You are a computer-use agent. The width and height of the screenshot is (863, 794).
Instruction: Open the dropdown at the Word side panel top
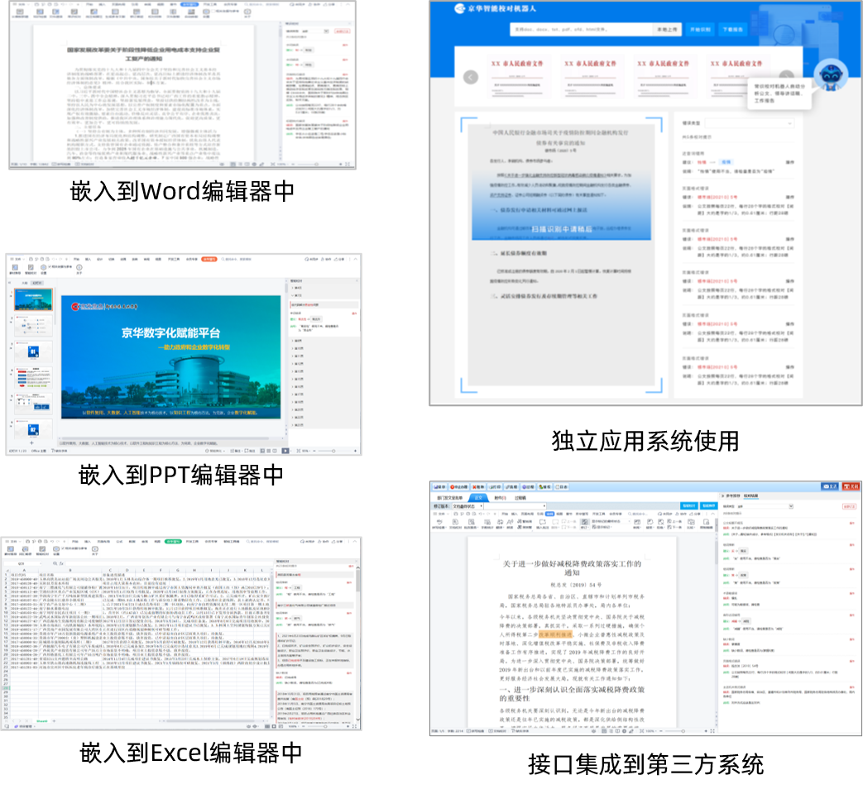click(314, 31)
